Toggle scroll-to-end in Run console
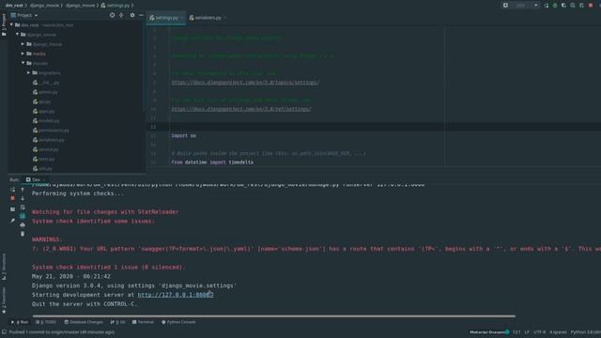This screenshot has height=338, width=601. [23, 216]
